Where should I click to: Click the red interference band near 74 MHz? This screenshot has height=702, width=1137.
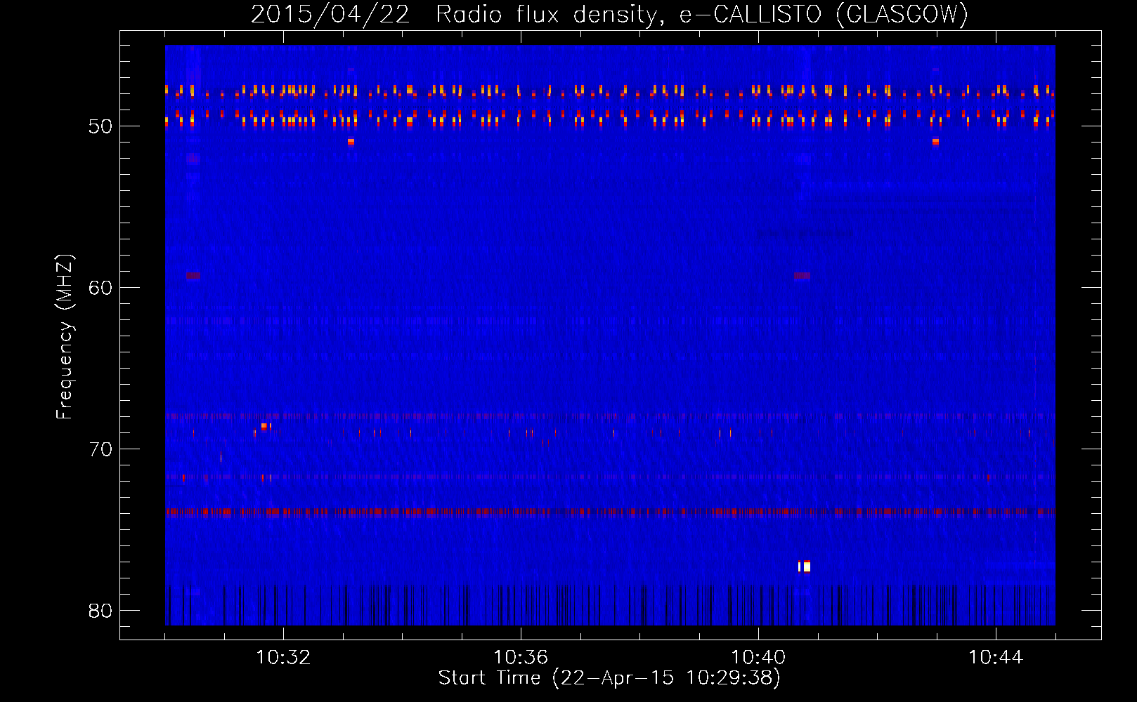pos(610,512)
